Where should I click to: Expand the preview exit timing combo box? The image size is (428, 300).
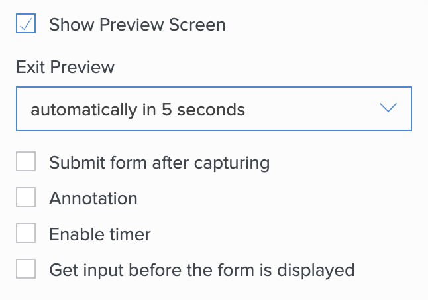point(213,109)
